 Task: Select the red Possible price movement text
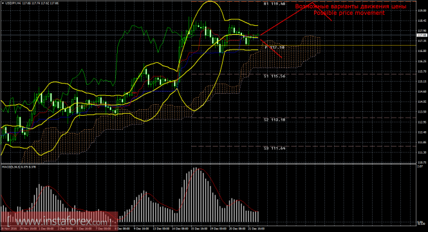point(349,13)
